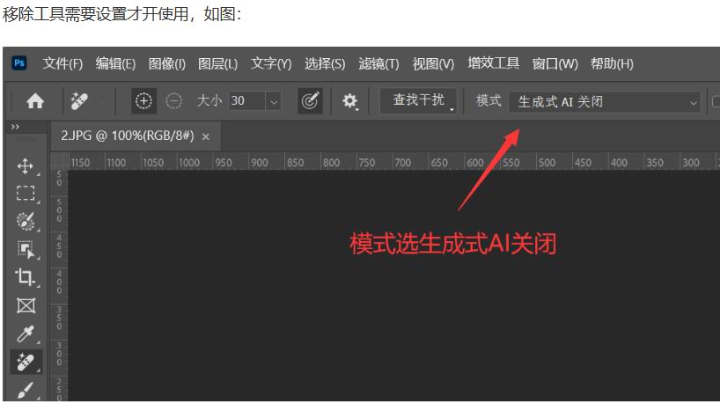Screen dimensions: 720x404
Task: Open the 滤镜(T) menu
Action: tap(378, 63)
